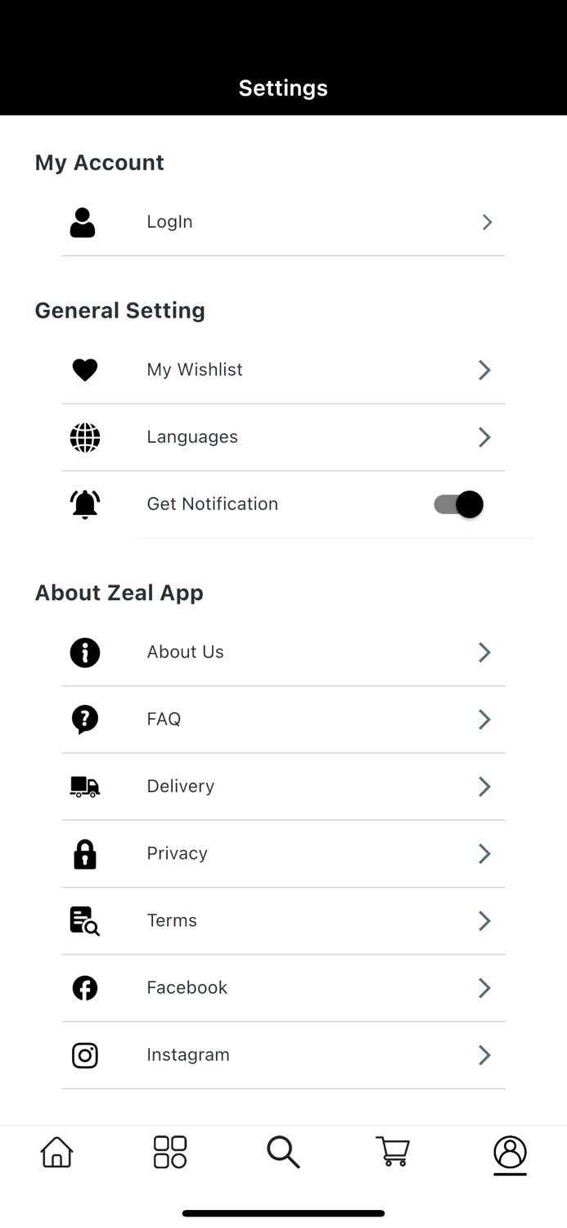Click the delivery truck icon
The height and width of the screenshot is (1228, 567).
84,786
